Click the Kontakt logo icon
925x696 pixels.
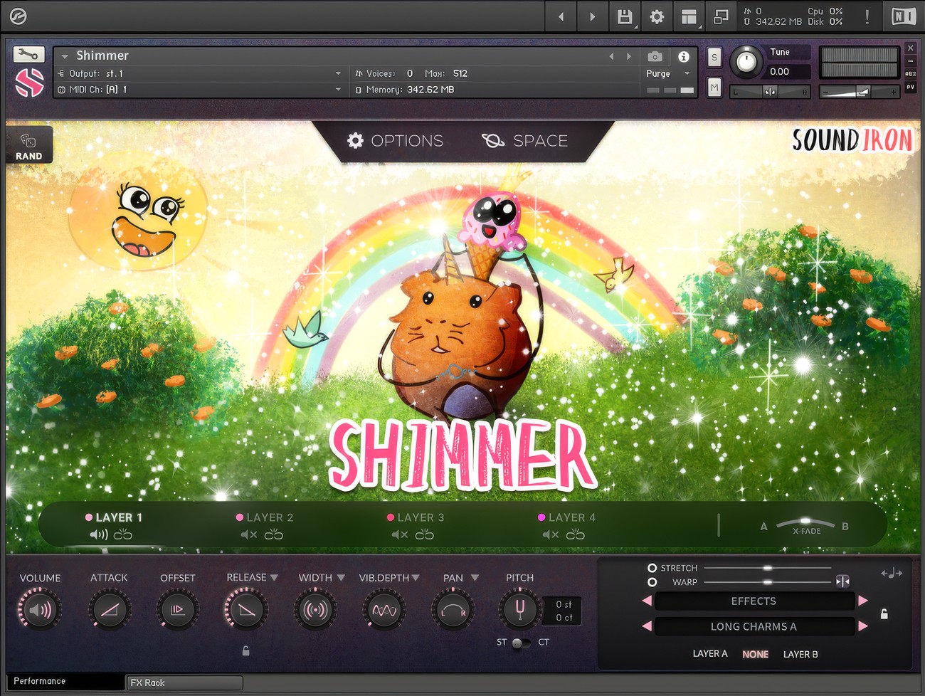click(x=18, y=16)
